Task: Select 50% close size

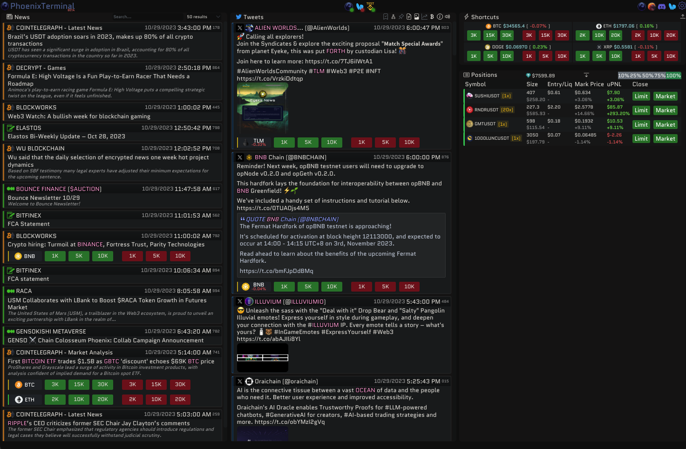Action: (x=647, y=75)
